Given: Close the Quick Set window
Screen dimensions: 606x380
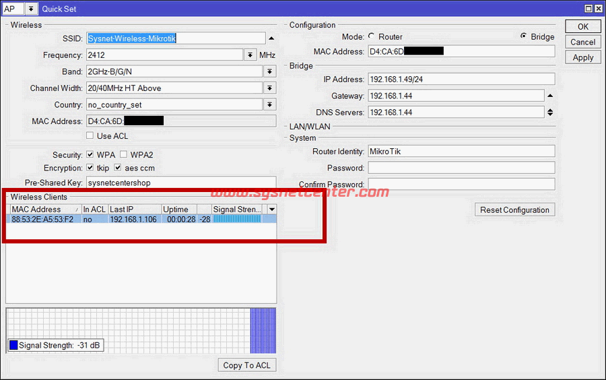Looking at the screenshot, I should 598,9.
